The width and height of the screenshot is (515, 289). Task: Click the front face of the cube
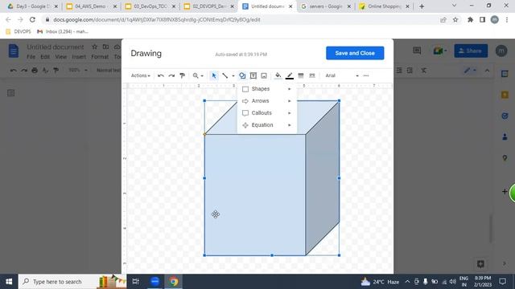255,194
